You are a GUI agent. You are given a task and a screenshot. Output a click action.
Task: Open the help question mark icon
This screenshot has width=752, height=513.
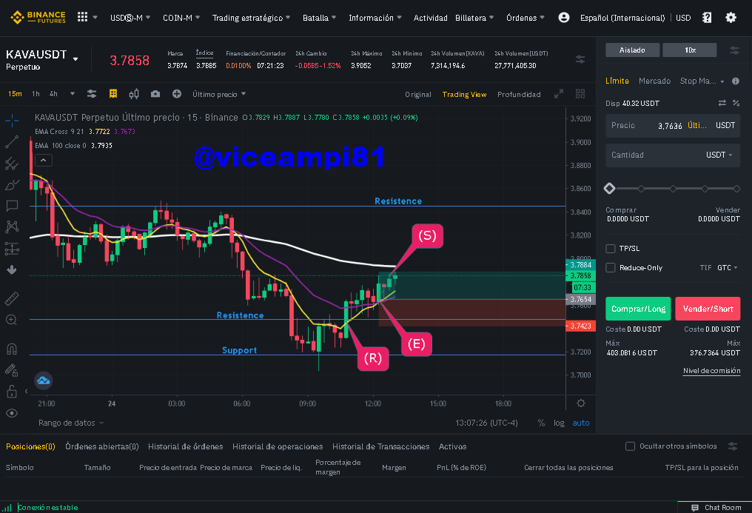(707, 18)
